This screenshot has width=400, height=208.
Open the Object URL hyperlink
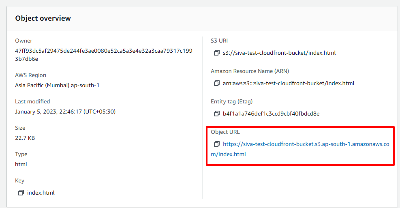tap(300, 149)
